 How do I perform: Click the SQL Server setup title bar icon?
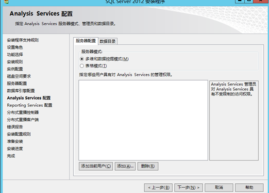pyautogui.click(x=6, y=2)
